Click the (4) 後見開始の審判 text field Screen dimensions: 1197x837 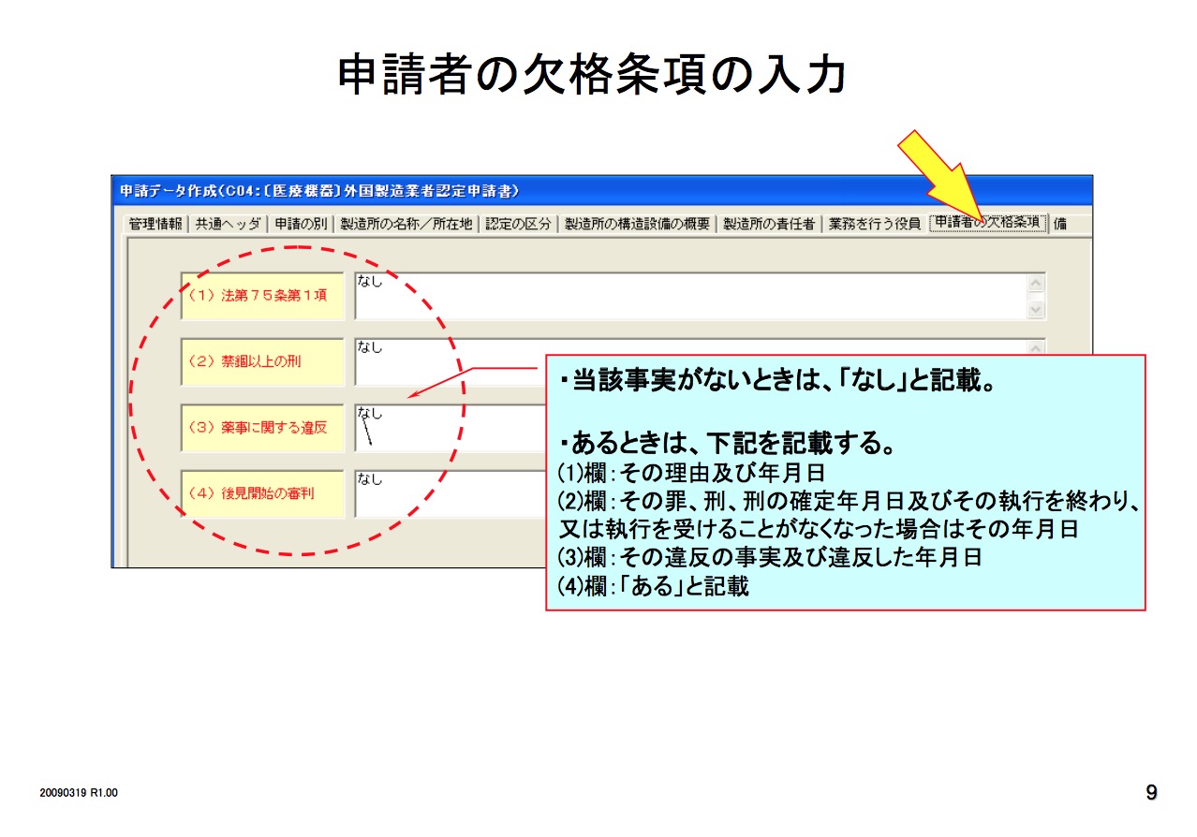(x=450, y=493)
